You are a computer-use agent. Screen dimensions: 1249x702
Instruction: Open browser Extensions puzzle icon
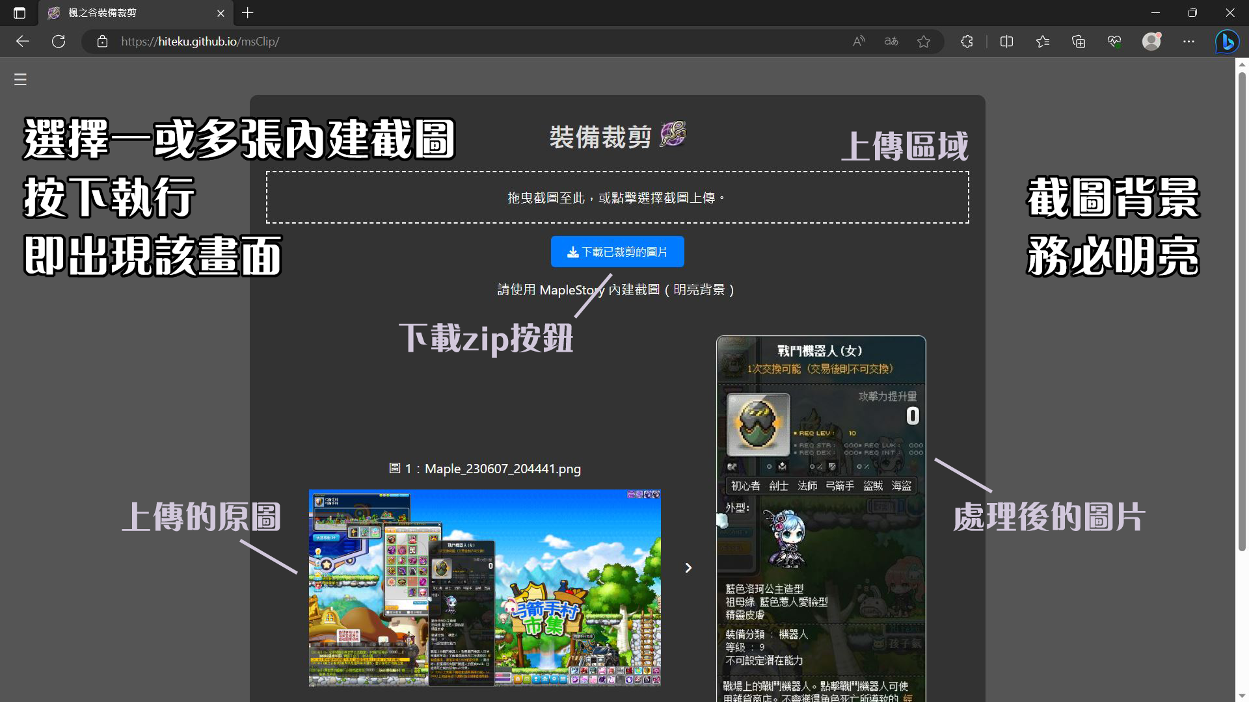967,42
